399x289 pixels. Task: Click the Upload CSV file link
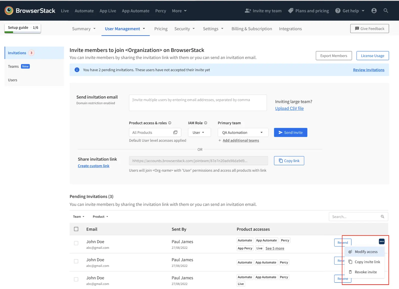coord(289,108)
